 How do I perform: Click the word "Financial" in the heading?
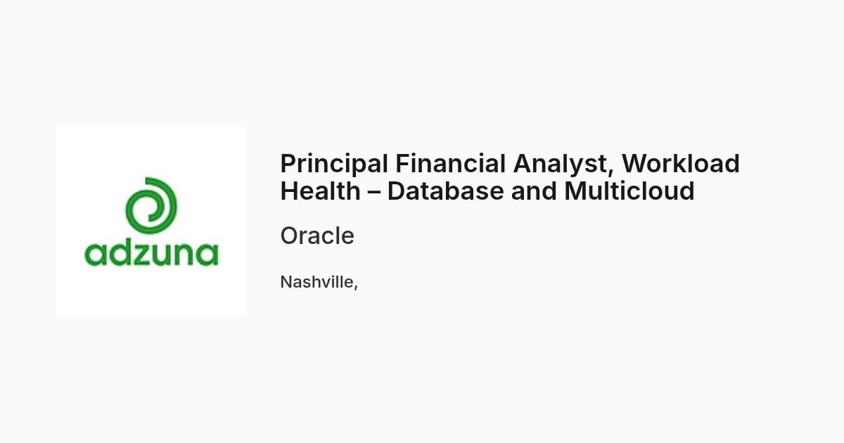(x=450, y=164)
